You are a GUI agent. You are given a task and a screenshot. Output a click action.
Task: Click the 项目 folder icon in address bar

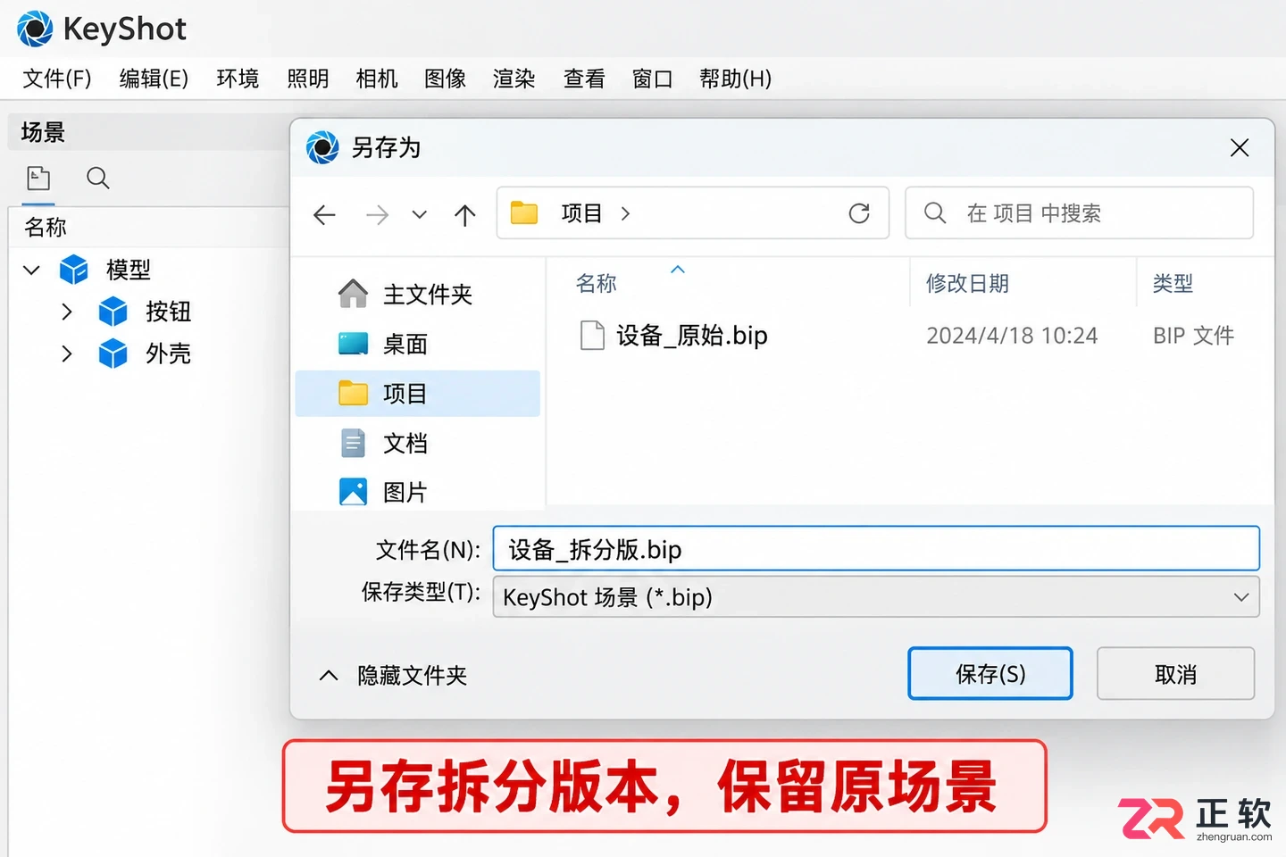(x=524, y=213)
